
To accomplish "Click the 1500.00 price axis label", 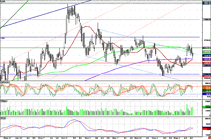I will click(206, 78).
